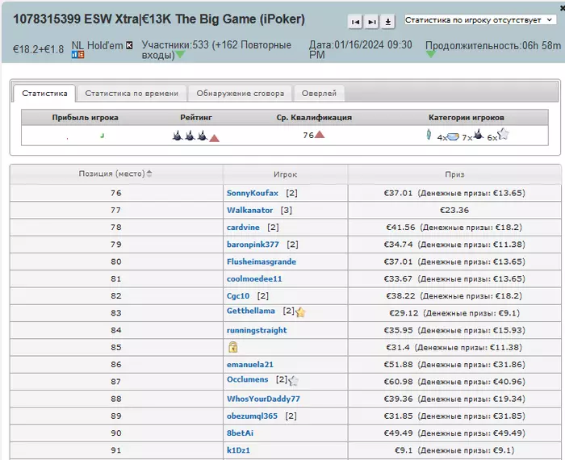565x460 pixels.
Task: Click the shark category icon labeled 7x
Action: [x=478, y=134]
